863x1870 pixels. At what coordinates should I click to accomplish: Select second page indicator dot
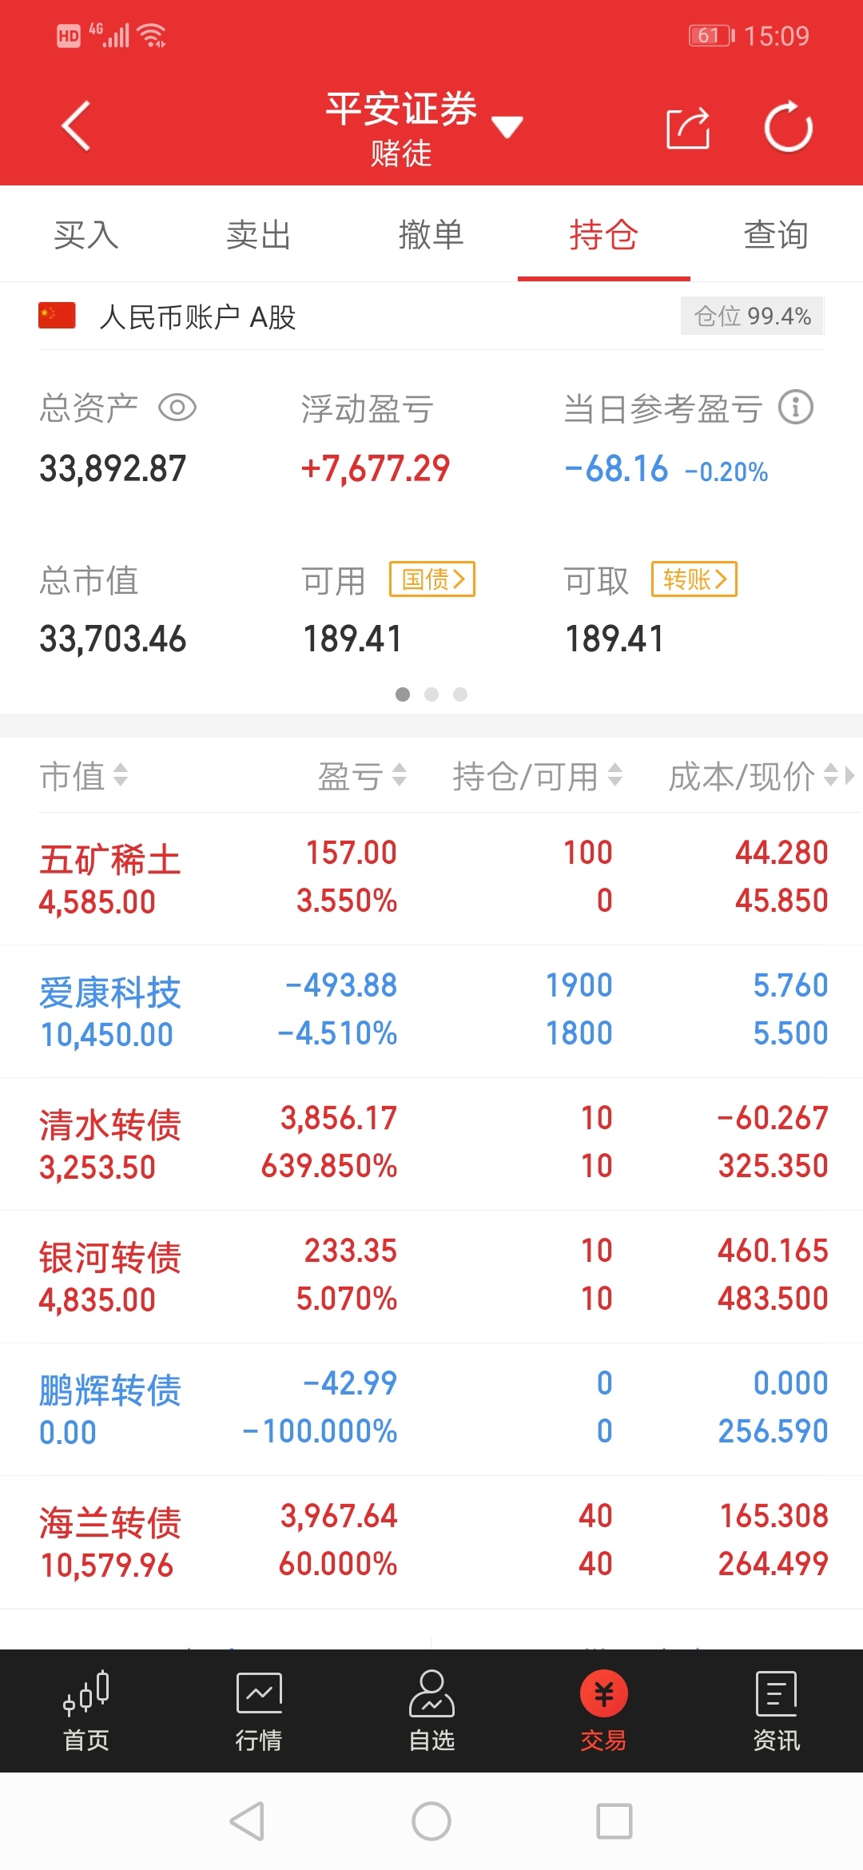tap(431, 694)
